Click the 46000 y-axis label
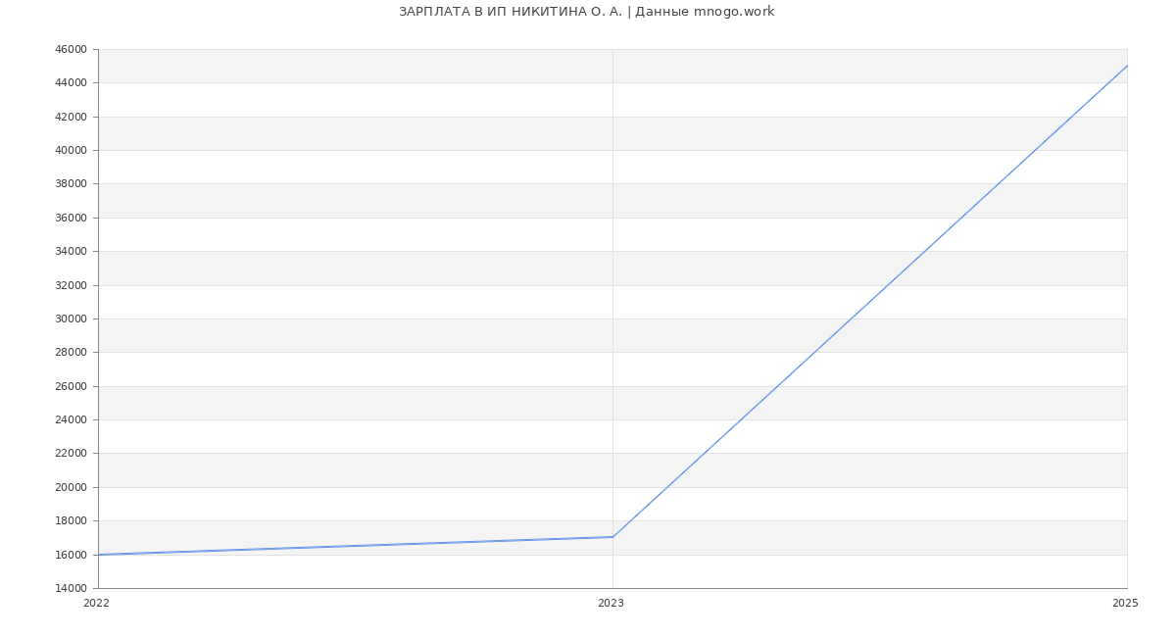 click(71, 49)
